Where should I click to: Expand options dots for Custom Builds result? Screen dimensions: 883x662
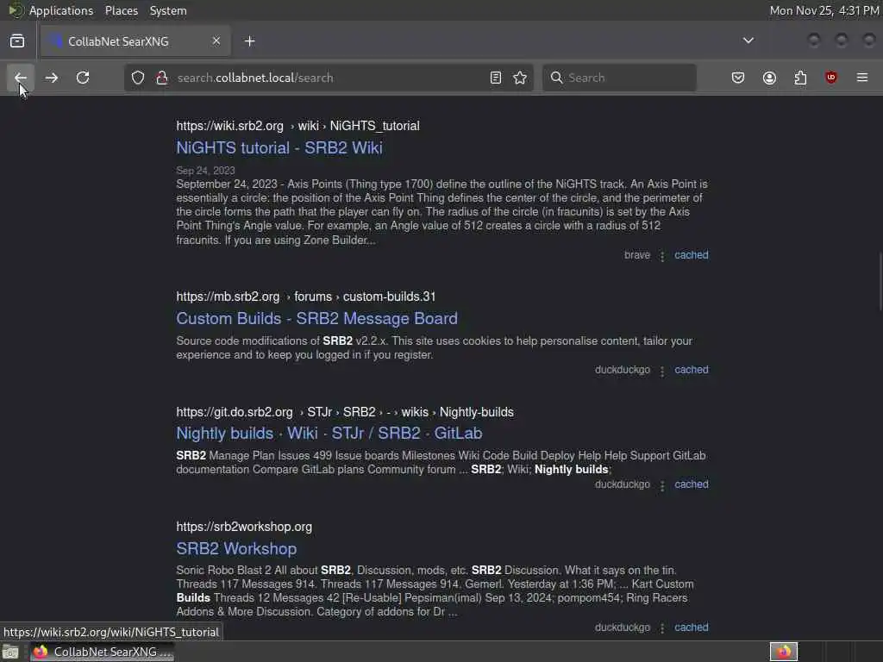pyautogui.click(x=662, y=371)
